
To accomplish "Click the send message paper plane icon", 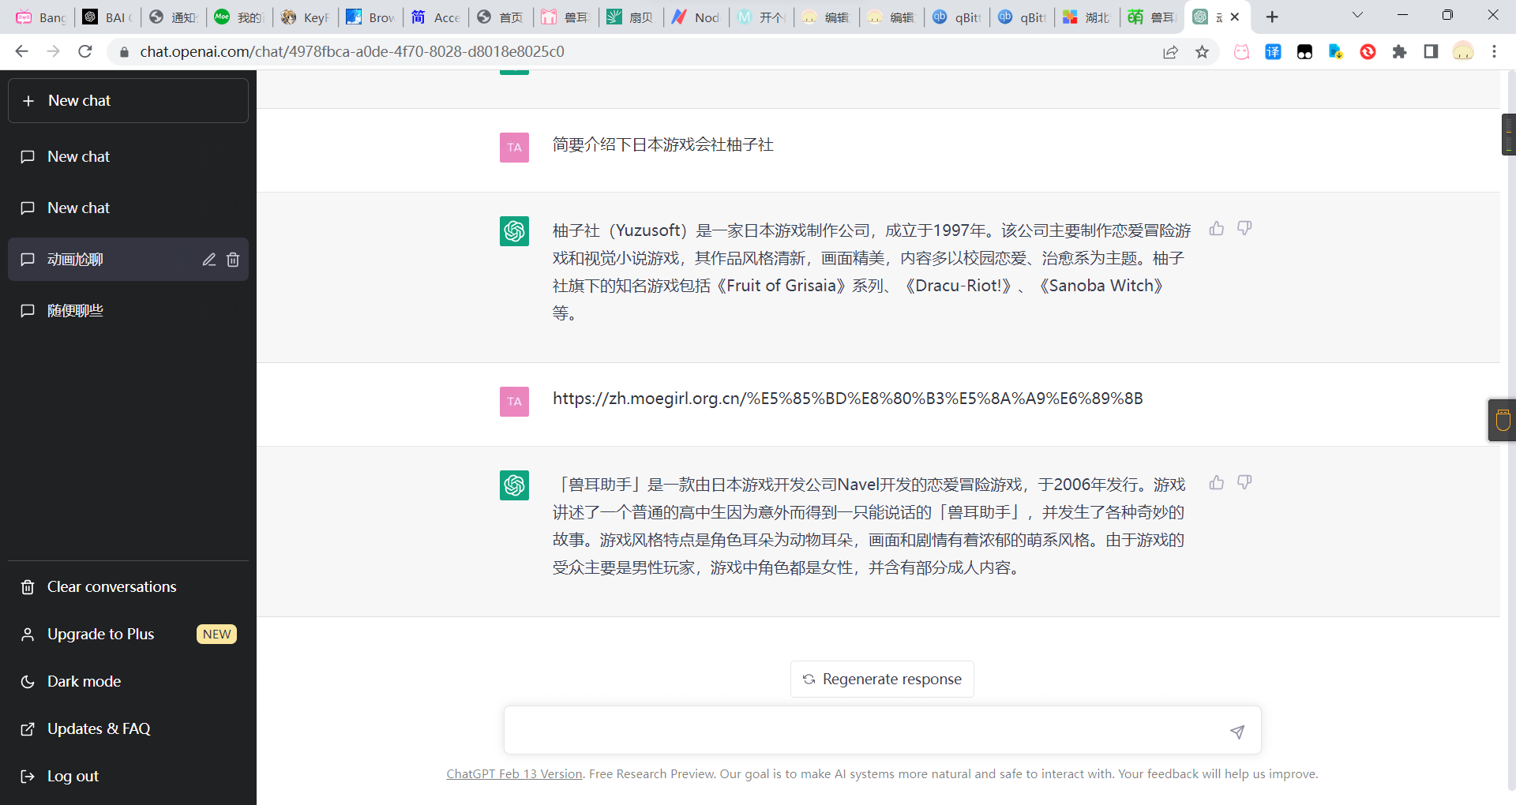I will 1236,732.
